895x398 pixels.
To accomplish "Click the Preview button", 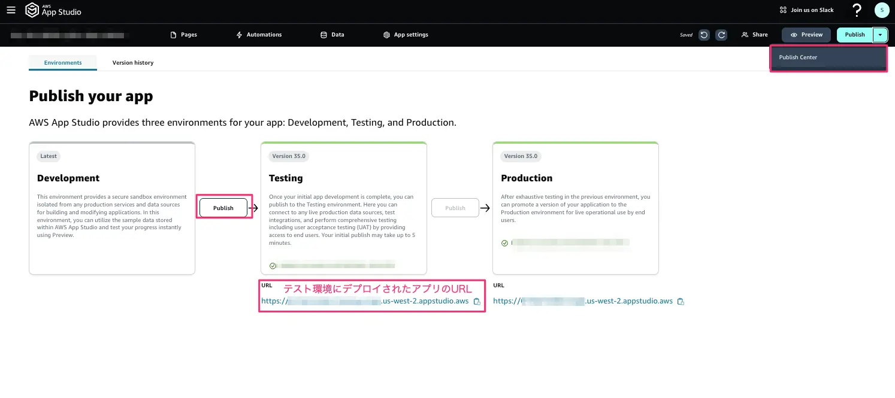I will [806, 35].
